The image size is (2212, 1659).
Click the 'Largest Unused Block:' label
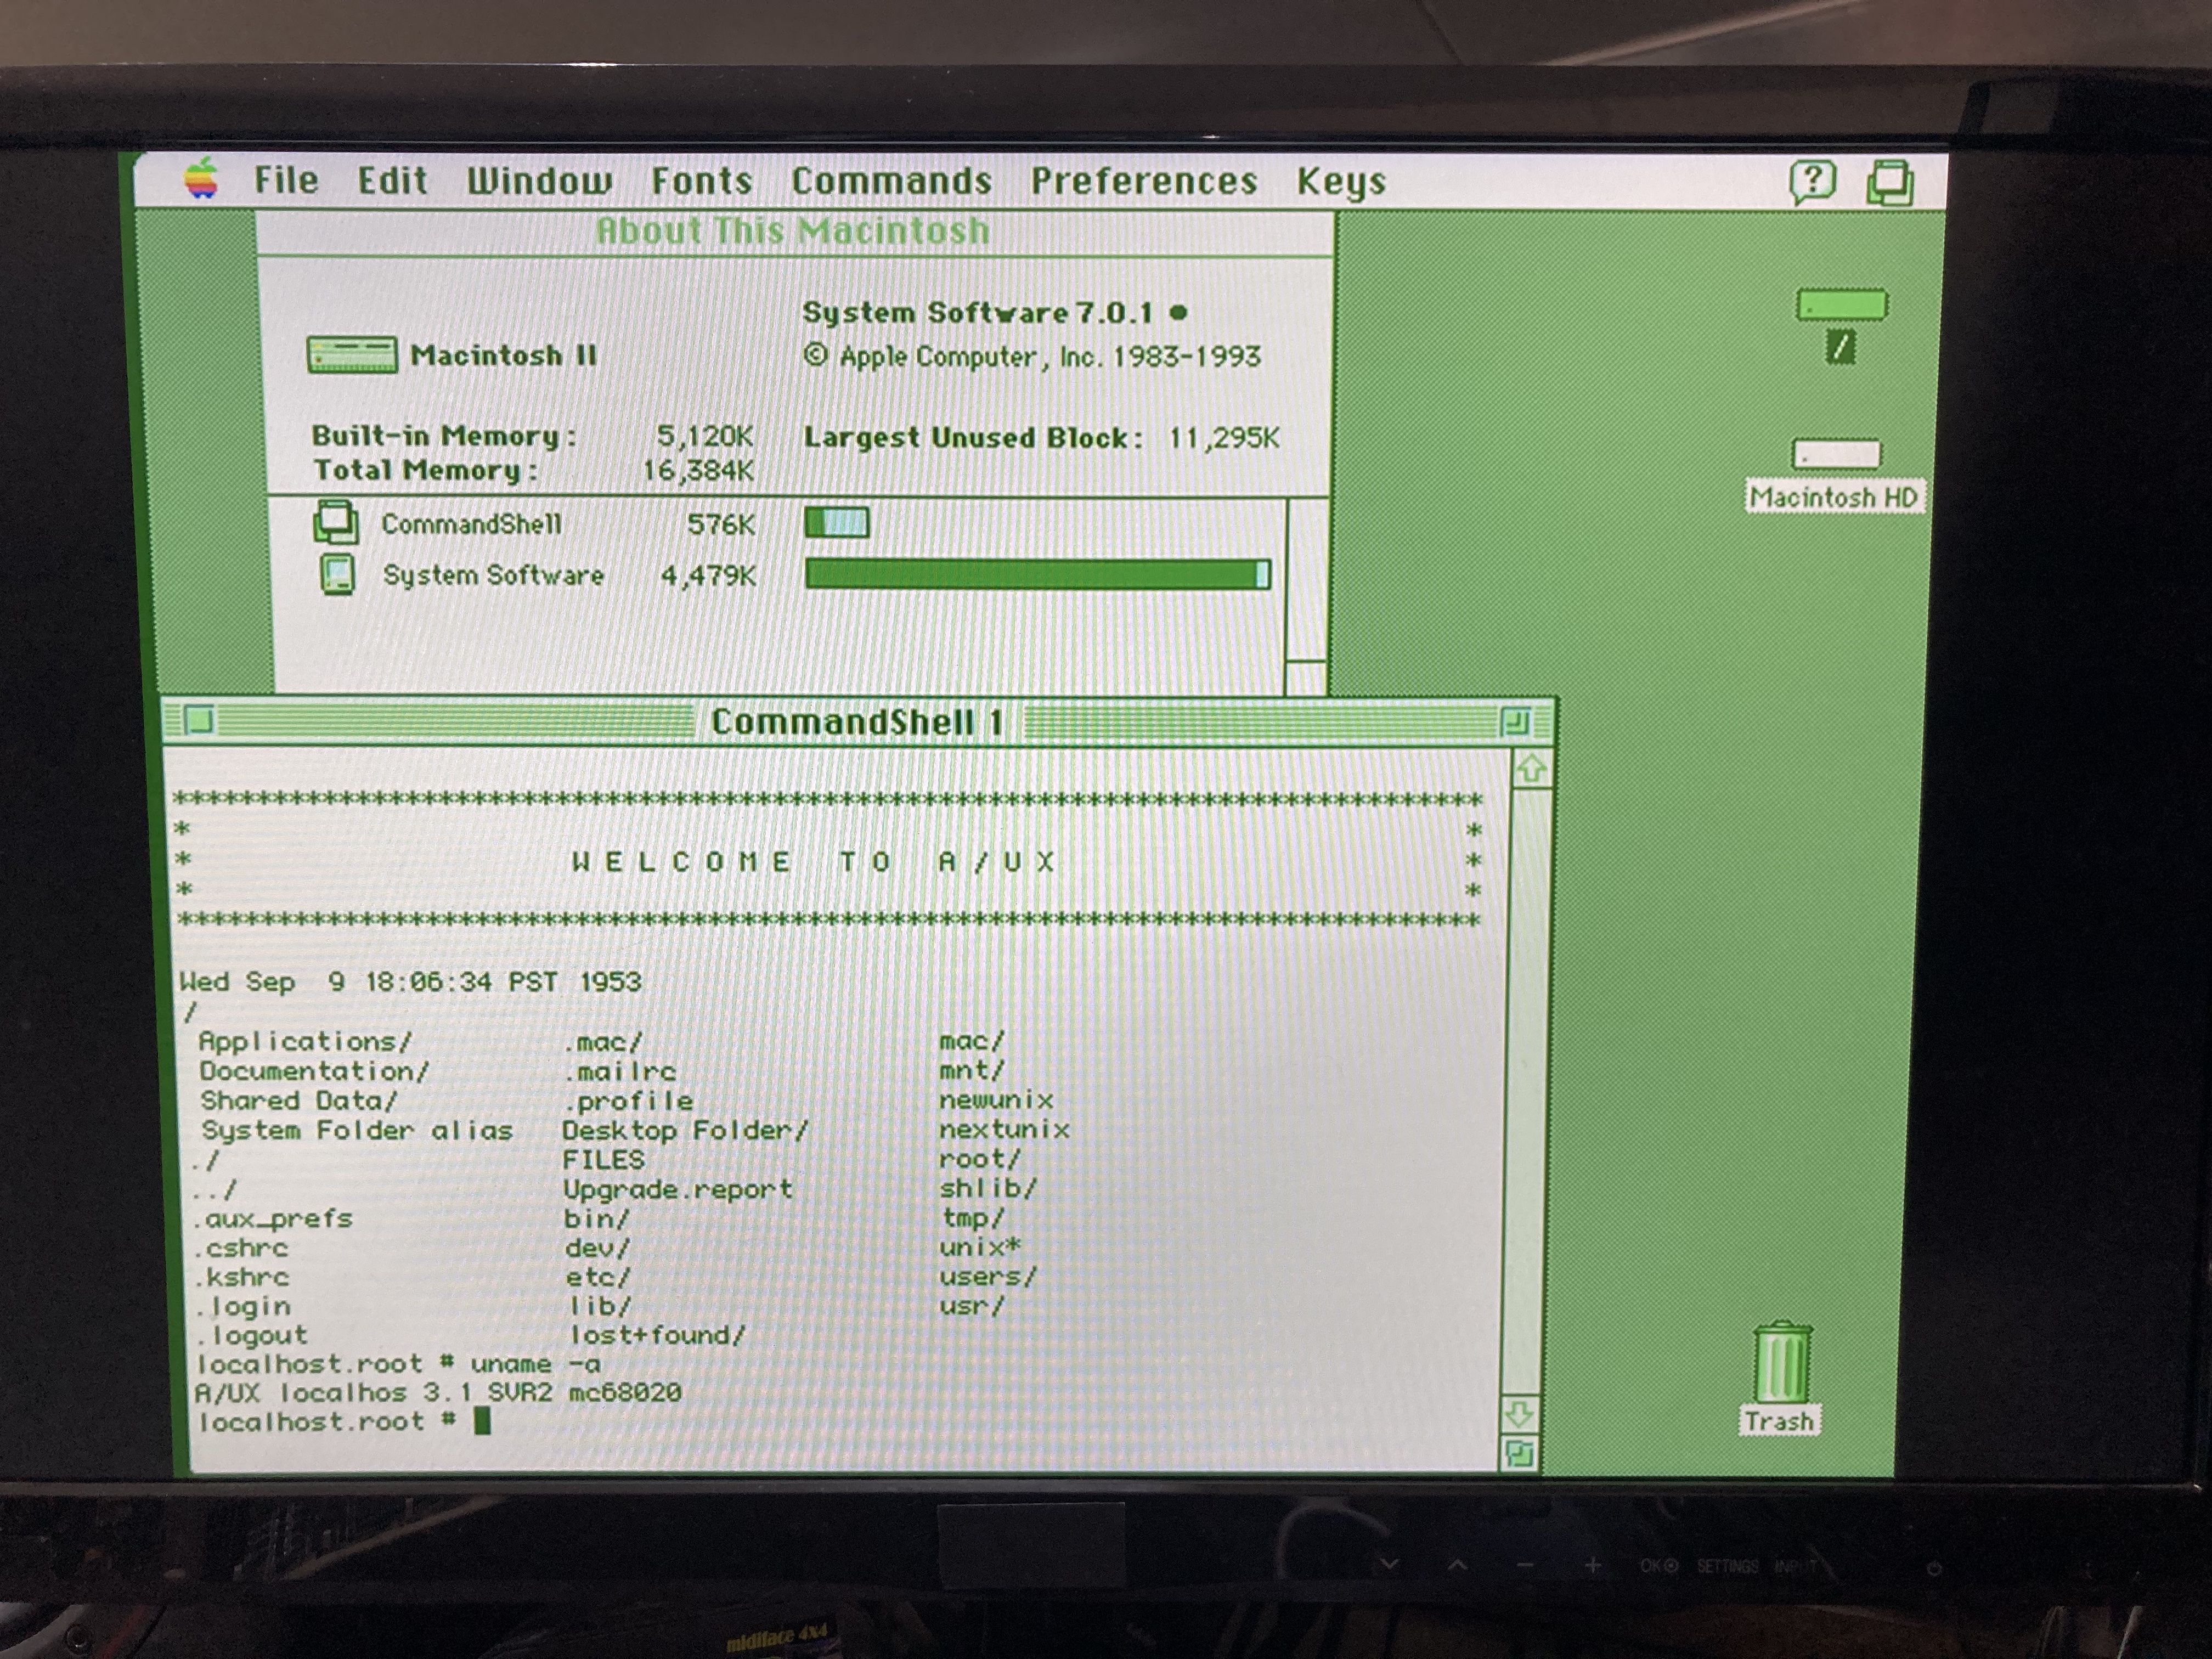tap(973, 438)
